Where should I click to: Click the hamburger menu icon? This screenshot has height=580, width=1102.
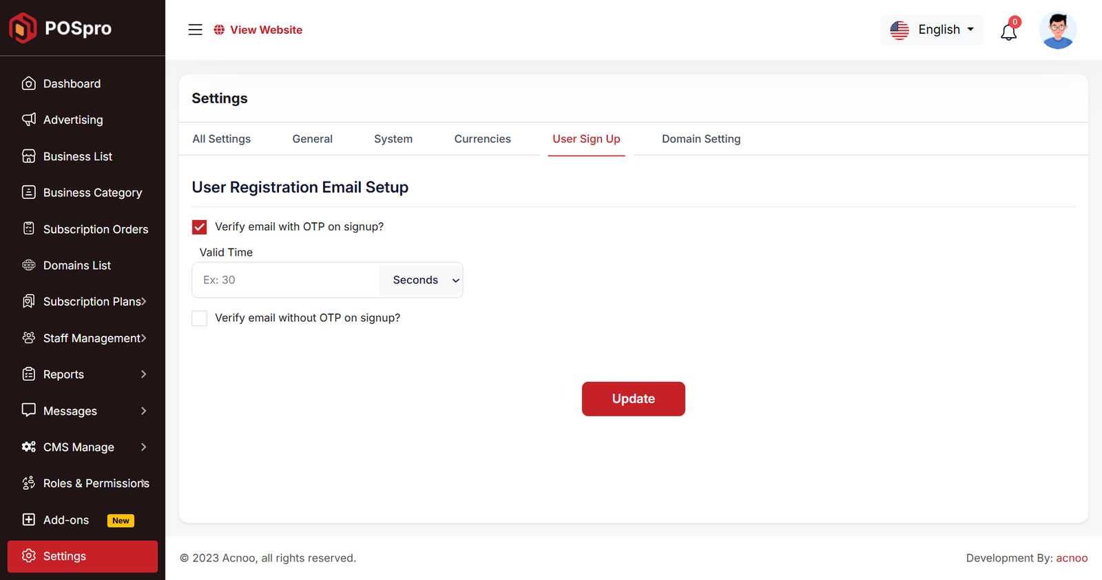coord(195,30)
